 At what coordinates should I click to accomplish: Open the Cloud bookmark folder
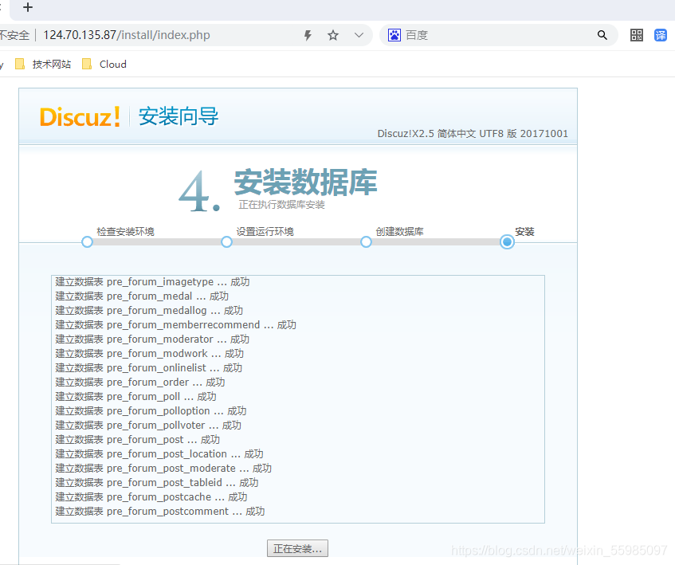[104, 64]
